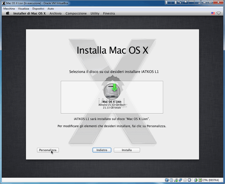Click the Indietro button
The height and width of the screenshot is (184, 225).
[102, 150]
